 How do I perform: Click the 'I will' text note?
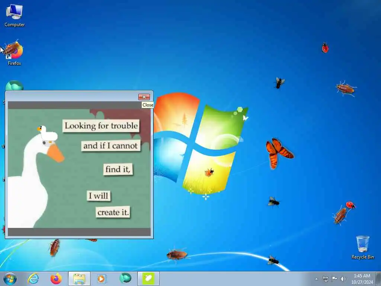tap(98, 196)
